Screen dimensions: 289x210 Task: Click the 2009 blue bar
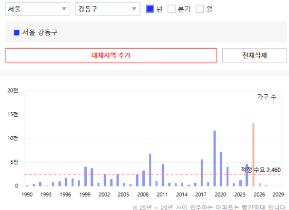150,170
